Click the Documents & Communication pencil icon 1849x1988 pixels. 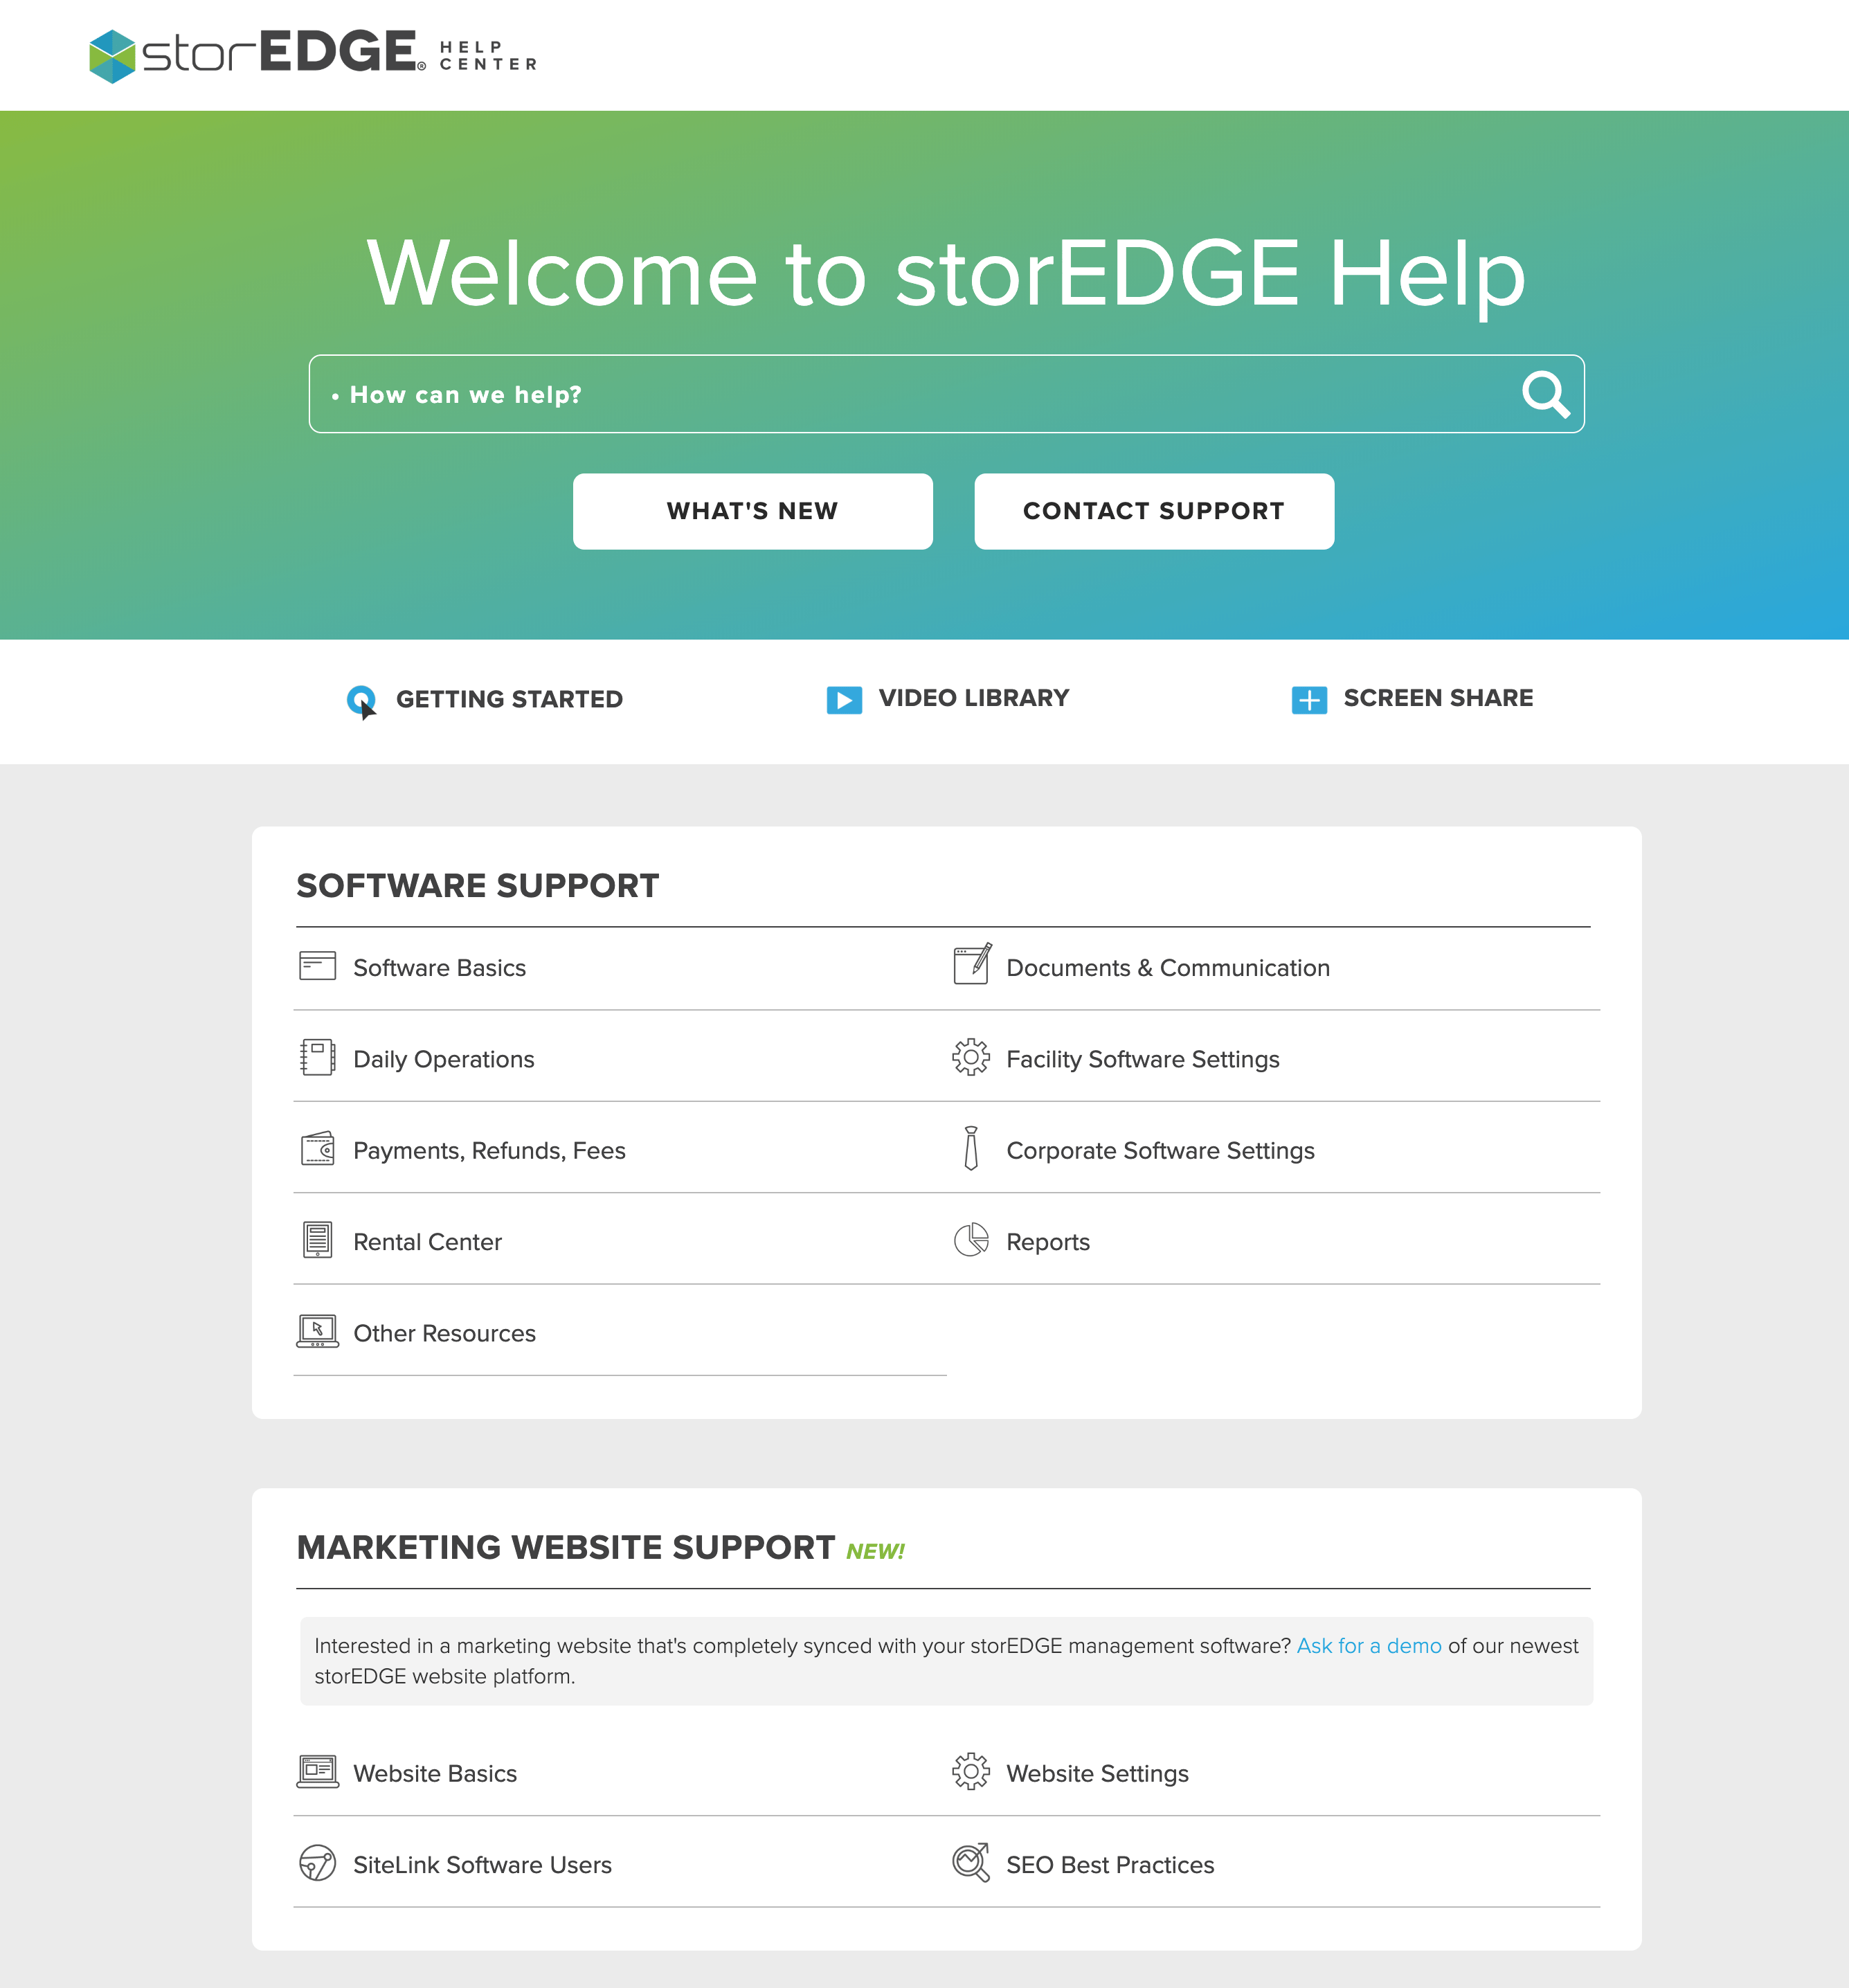(971, 965)
